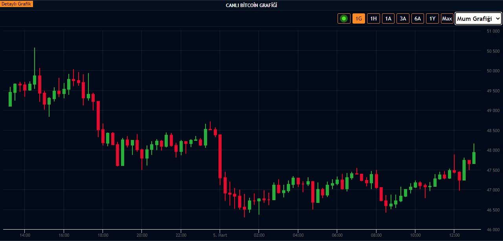
Task: Click the long red candle falling at 5. Mart
Action: tap(220, 156)
